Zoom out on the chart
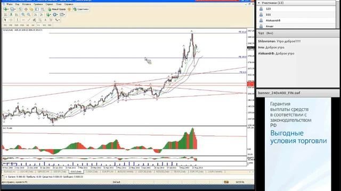 pyautogui.click(x=28, y=14)
